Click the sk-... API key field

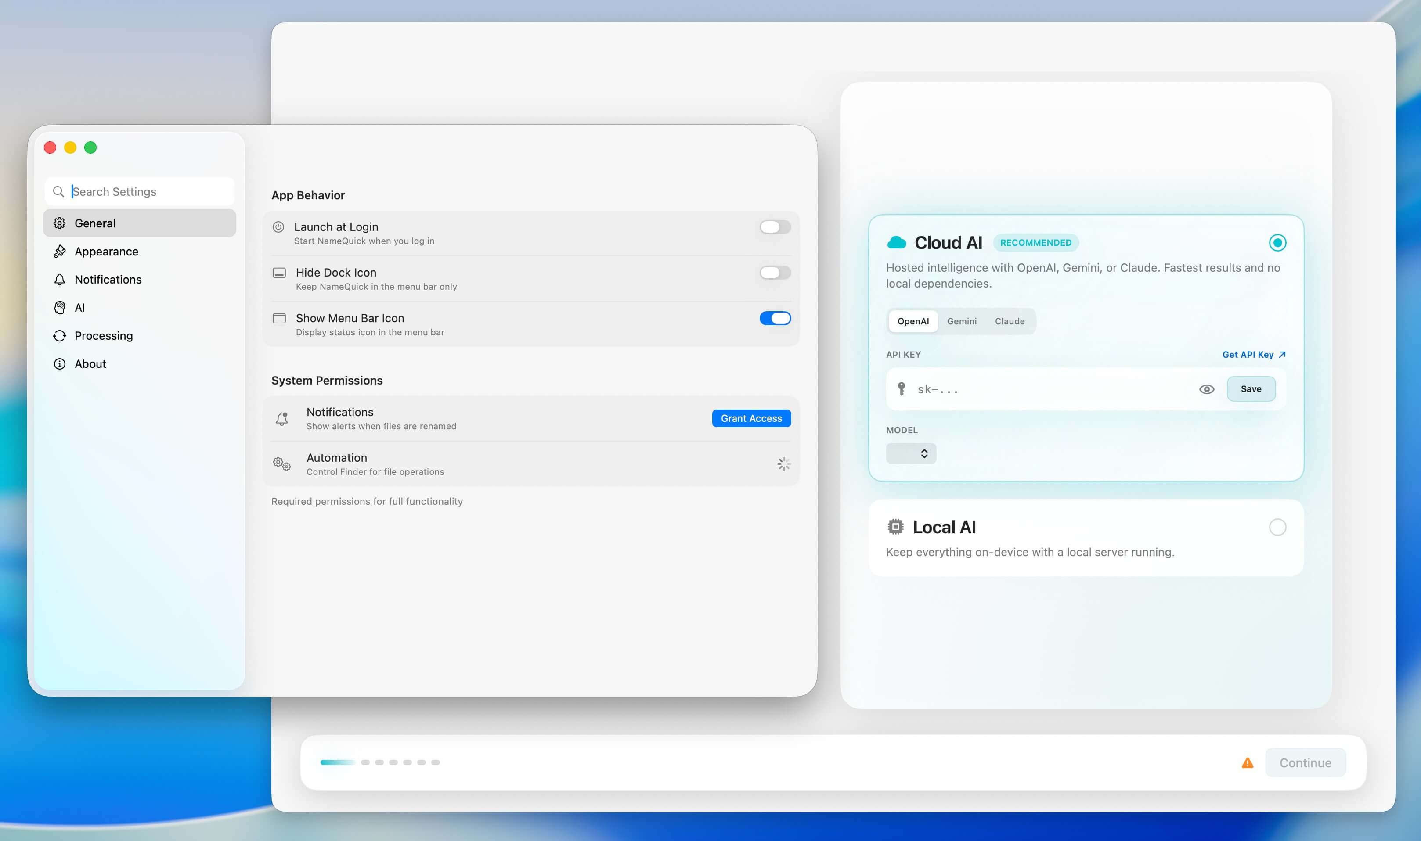point(1049,389)
